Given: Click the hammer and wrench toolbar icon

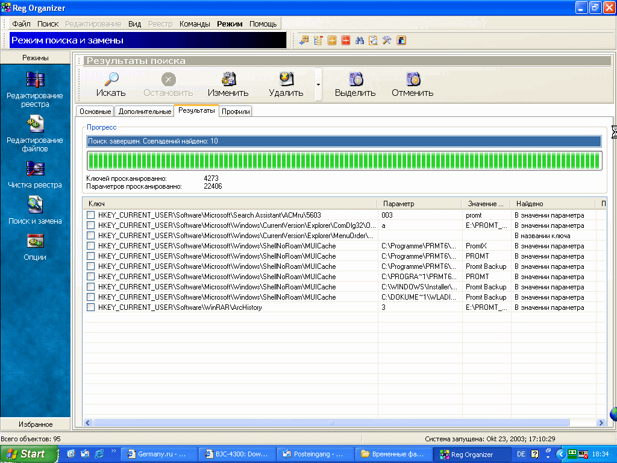Looking at the screenshot, I should pyautogui.click(x=387, y=40).
